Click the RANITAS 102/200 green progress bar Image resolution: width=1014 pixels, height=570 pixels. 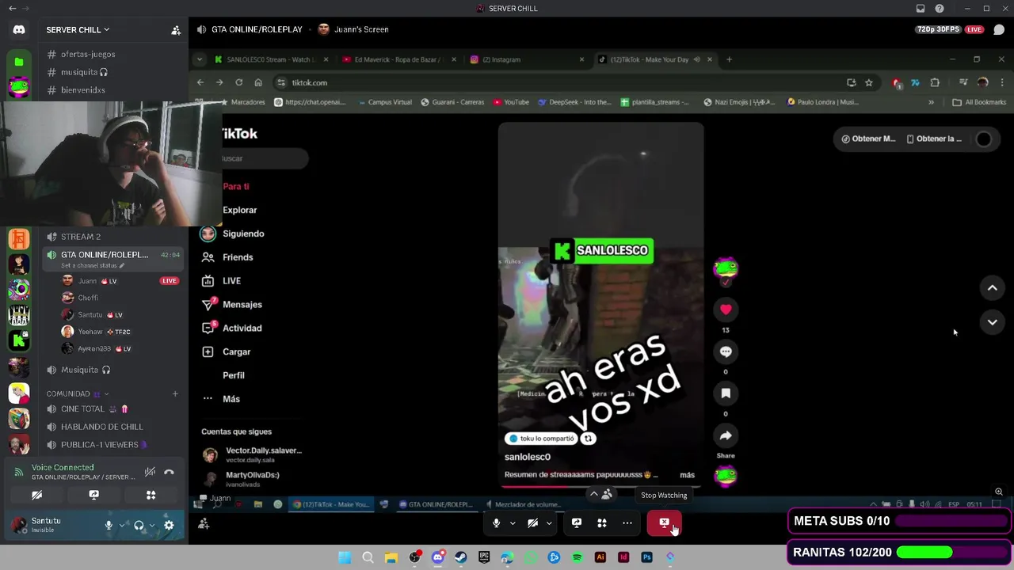coord(952,553)
